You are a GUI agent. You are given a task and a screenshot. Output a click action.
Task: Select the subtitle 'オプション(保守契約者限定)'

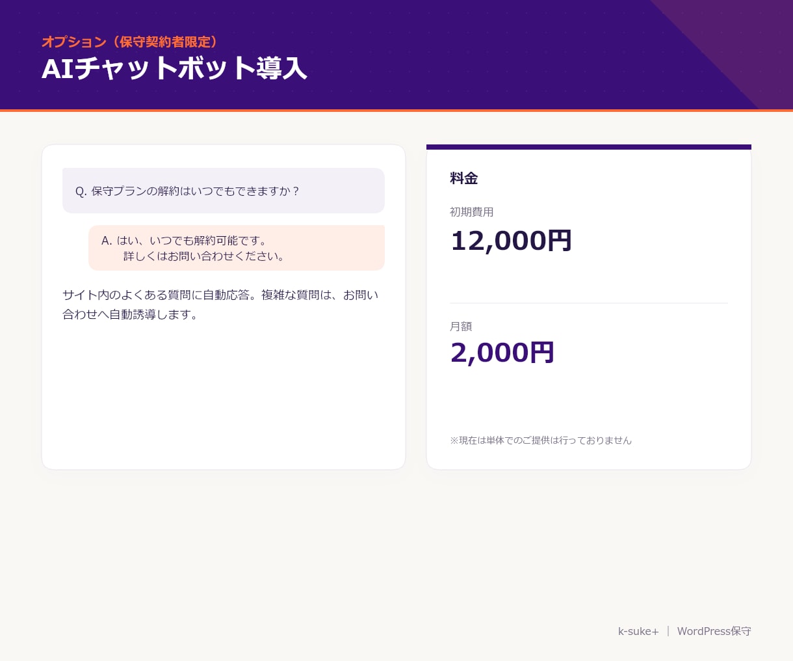(130, 42)
